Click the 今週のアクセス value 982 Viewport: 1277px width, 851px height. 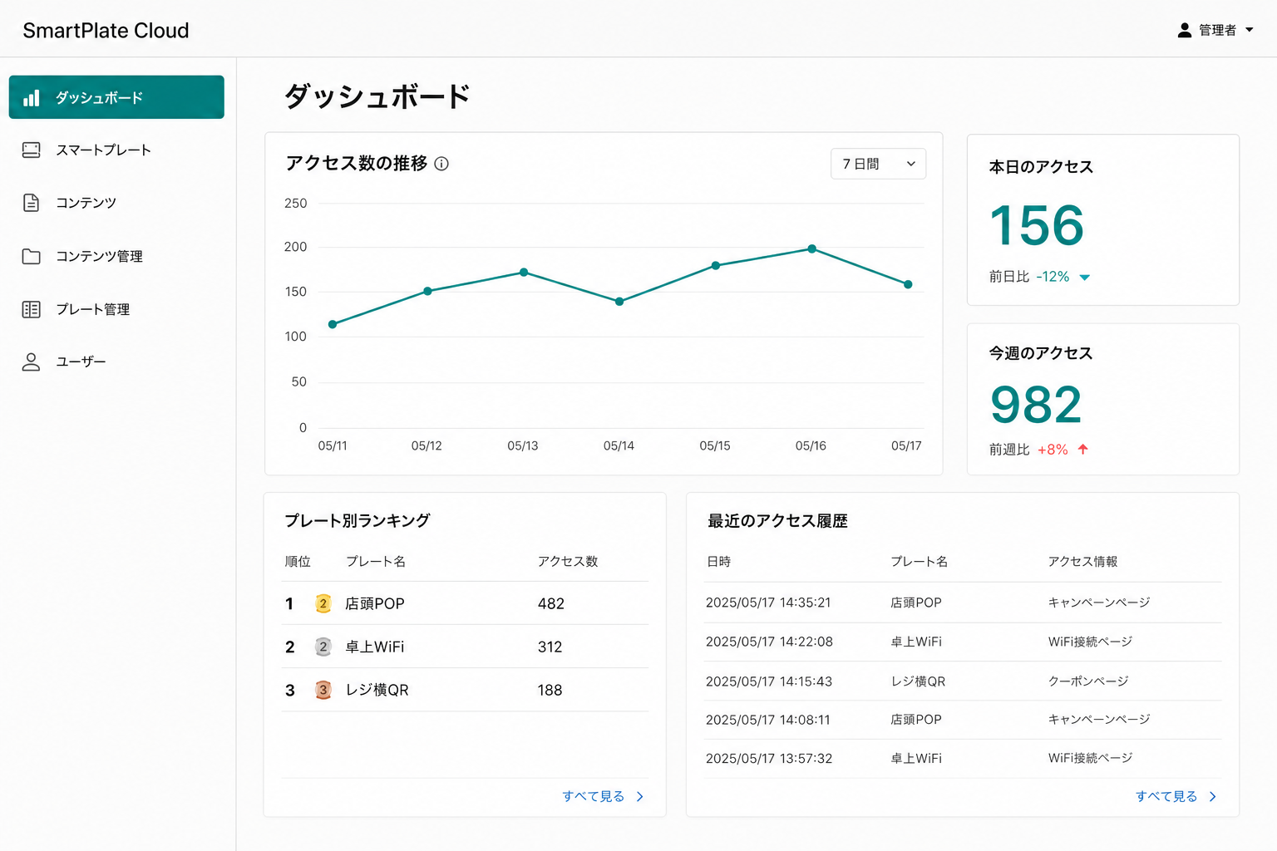1036,405
